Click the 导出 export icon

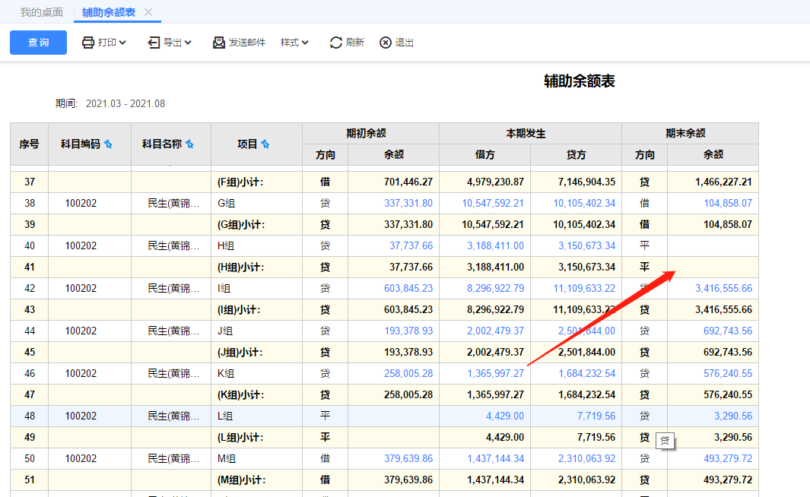[154, 43]
